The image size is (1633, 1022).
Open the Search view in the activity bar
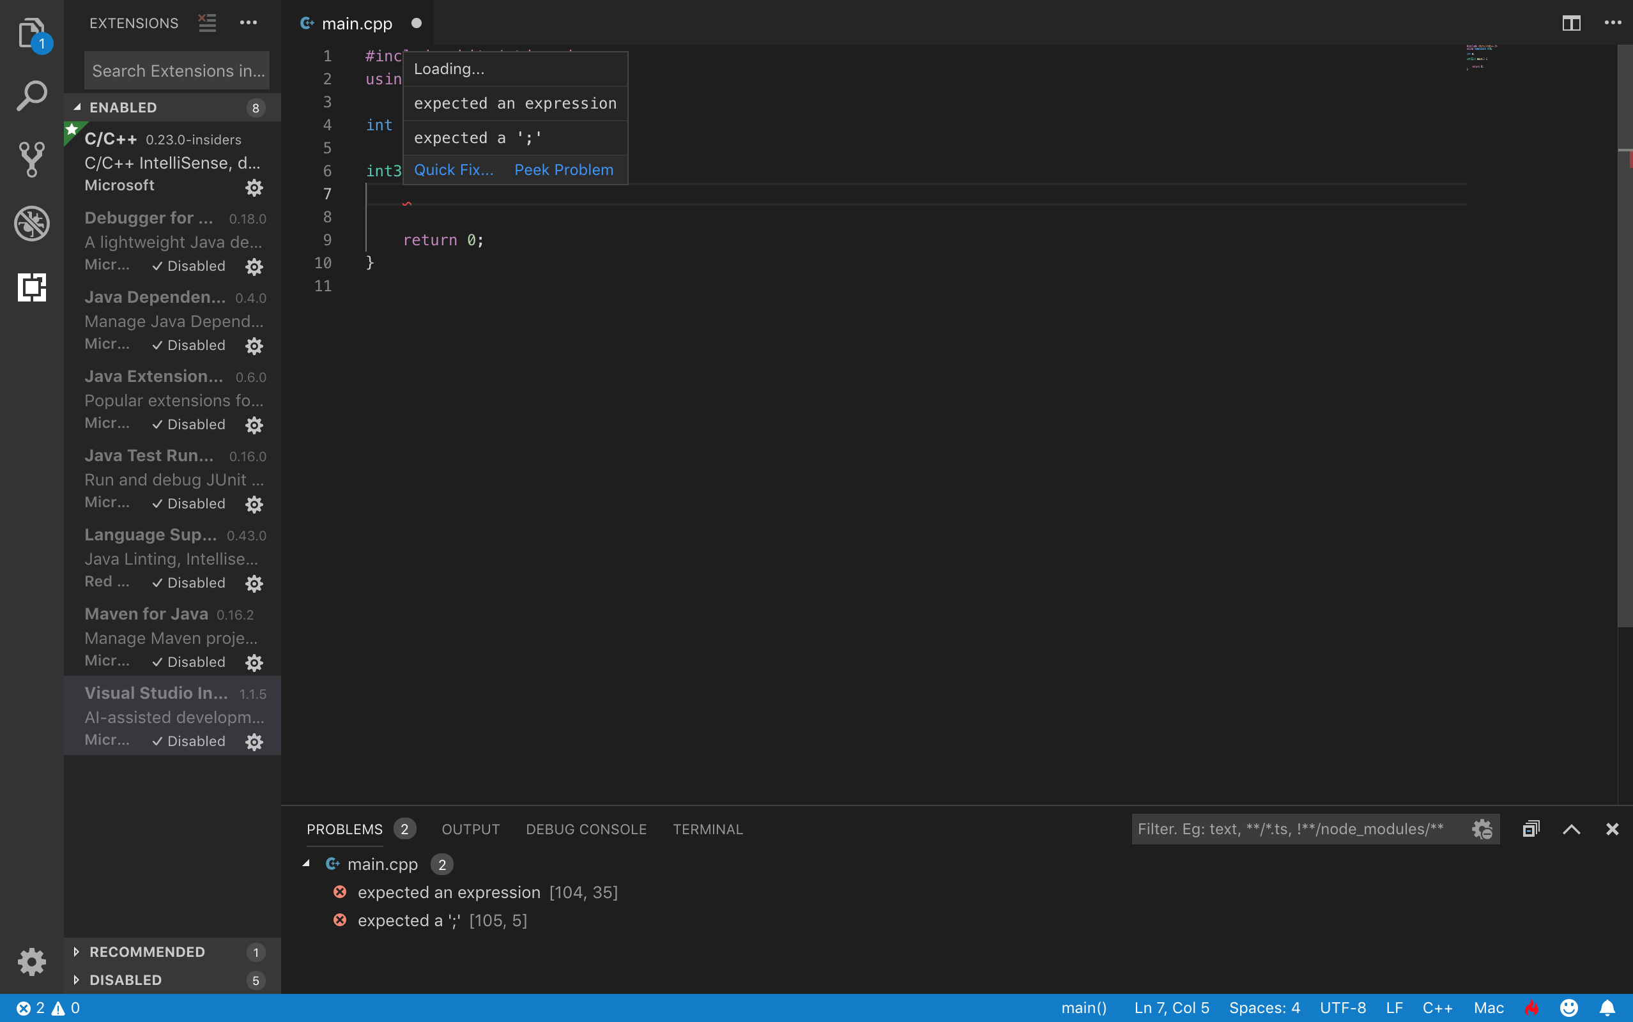[x=32, y=95]
